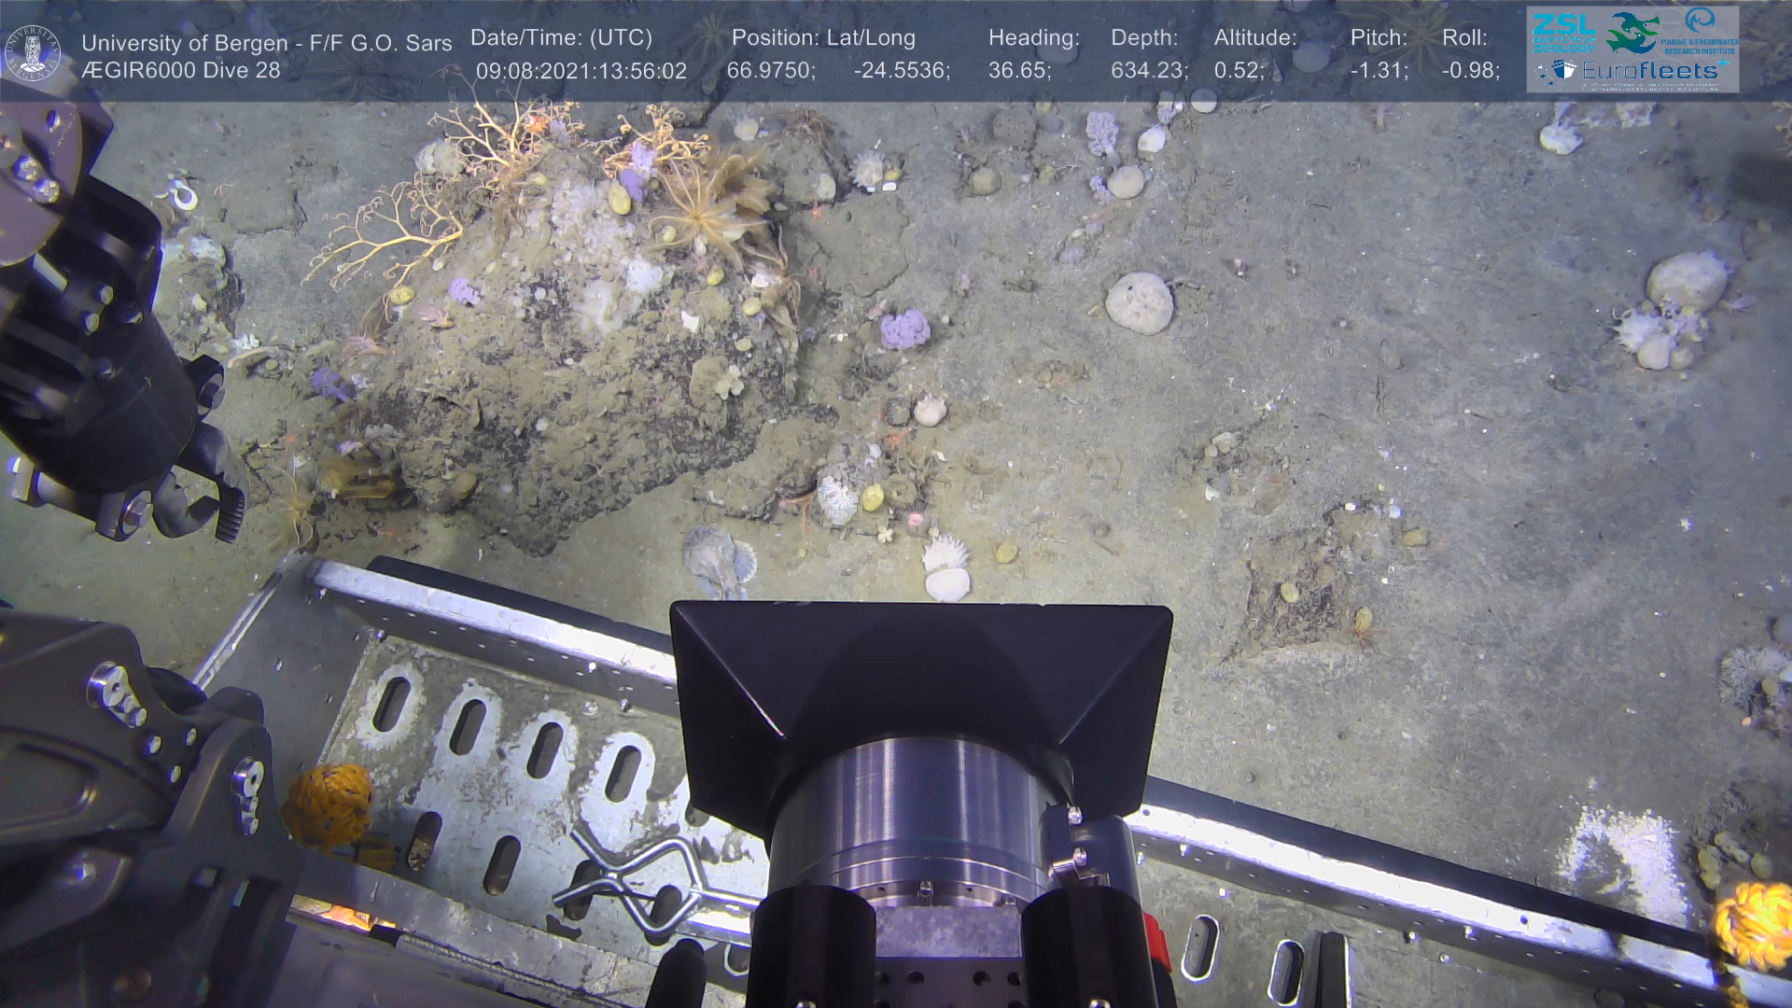
Task: Click the University of Bergen seal logo
Action: (x=33, y=53)
